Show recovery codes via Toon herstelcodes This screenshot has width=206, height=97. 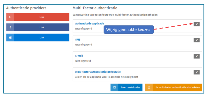pyautogui.click(x=127, y=88)
